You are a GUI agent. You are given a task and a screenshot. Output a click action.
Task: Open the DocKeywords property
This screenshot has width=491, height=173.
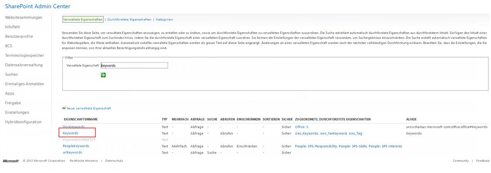[x=74, y=127]
